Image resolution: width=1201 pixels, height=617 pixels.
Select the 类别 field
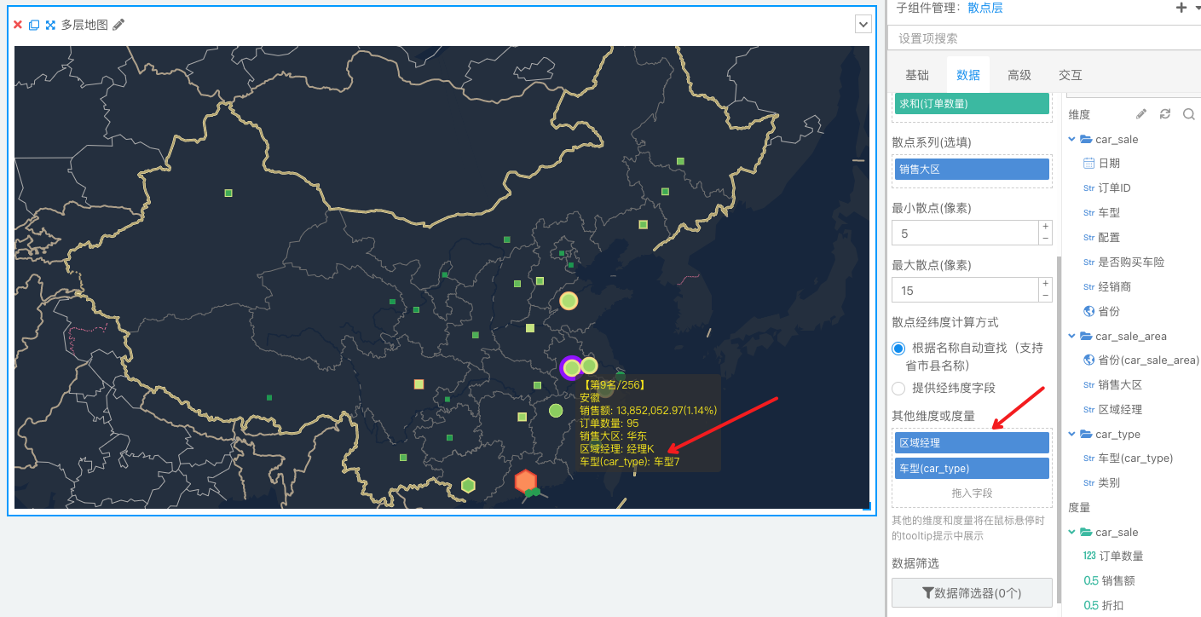coord(1109,482)
